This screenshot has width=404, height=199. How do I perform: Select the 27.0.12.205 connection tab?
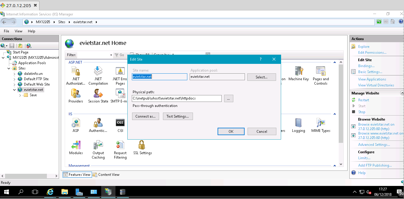click(x=19, y=5)
